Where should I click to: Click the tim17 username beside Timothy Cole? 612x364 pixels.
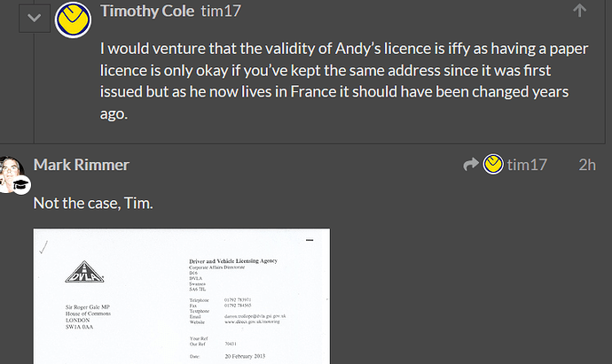point(220,12)
